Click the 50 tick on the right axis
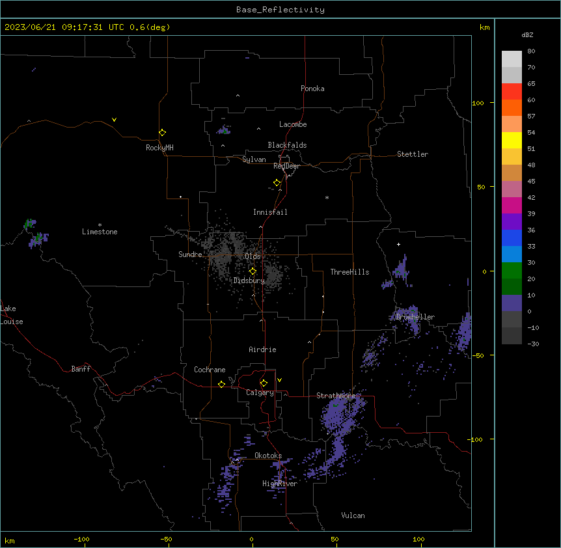The image size is (561, 548). (481, 187)
